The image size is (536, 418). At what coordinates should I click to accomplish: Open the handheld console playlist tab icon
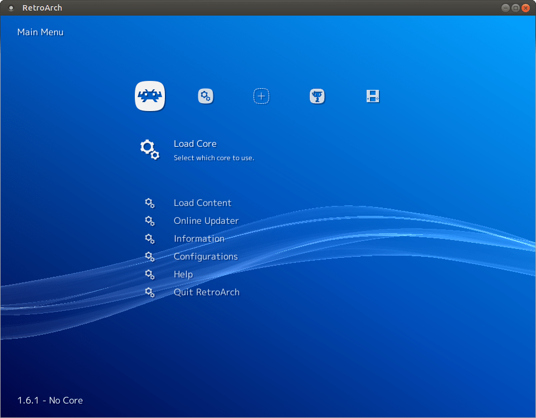click(372, 96)
